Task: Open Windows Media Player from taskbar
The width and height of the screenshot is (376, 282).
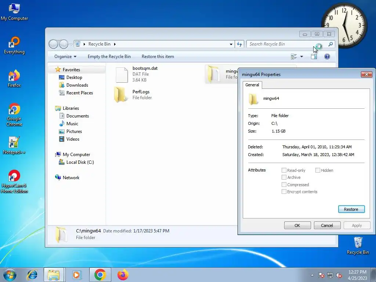Action: click(77, 275)
